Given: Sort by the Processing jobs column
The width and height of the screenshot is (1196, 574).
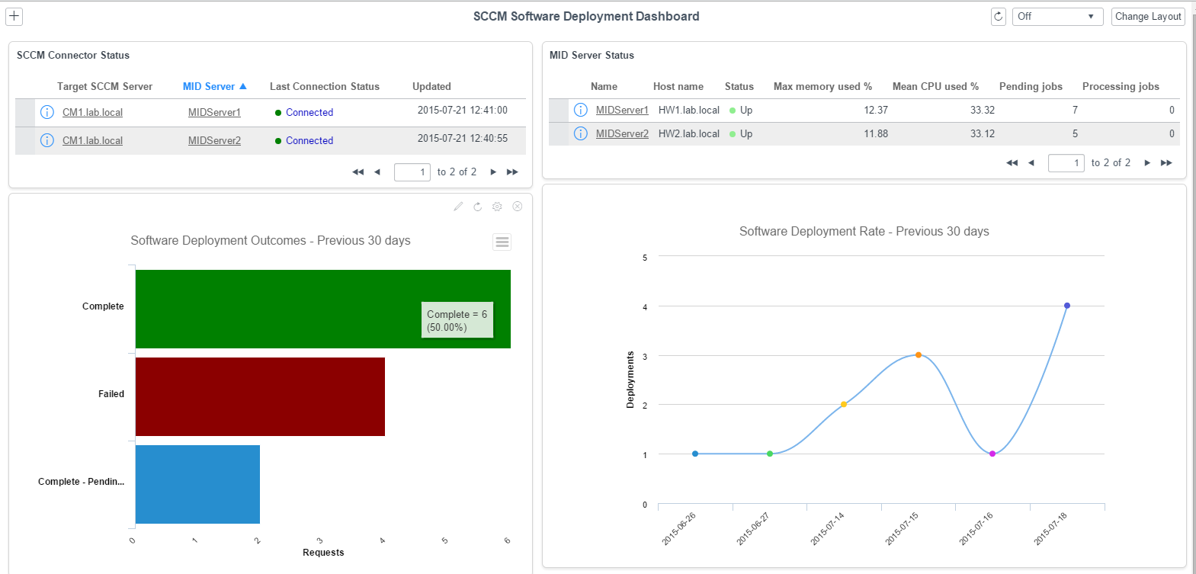Looking at the screenshot, I should 1121,86.
